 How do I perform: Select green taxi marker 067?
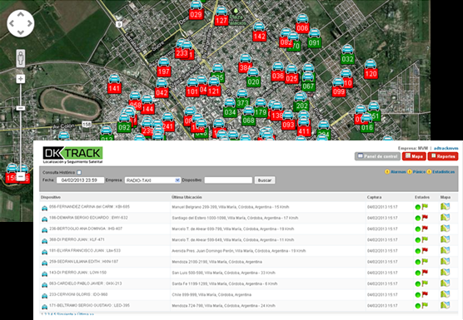pos(308,82)
